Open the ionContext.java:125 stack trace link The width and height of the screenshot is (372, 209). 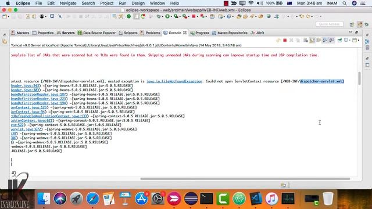point(29,107)
